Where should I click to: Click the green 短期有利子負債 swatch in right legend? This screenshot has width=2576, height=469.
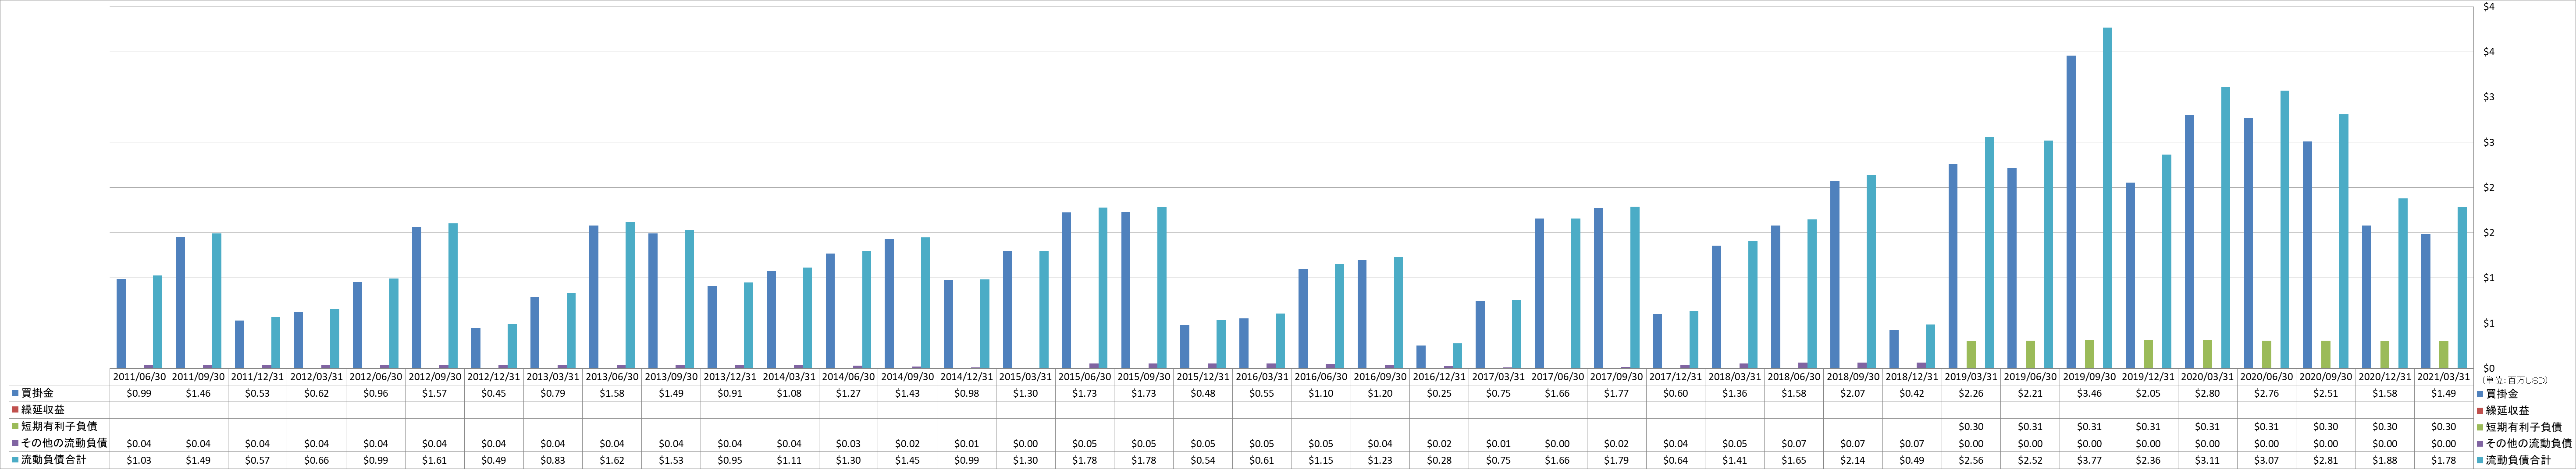(2480, 426)
